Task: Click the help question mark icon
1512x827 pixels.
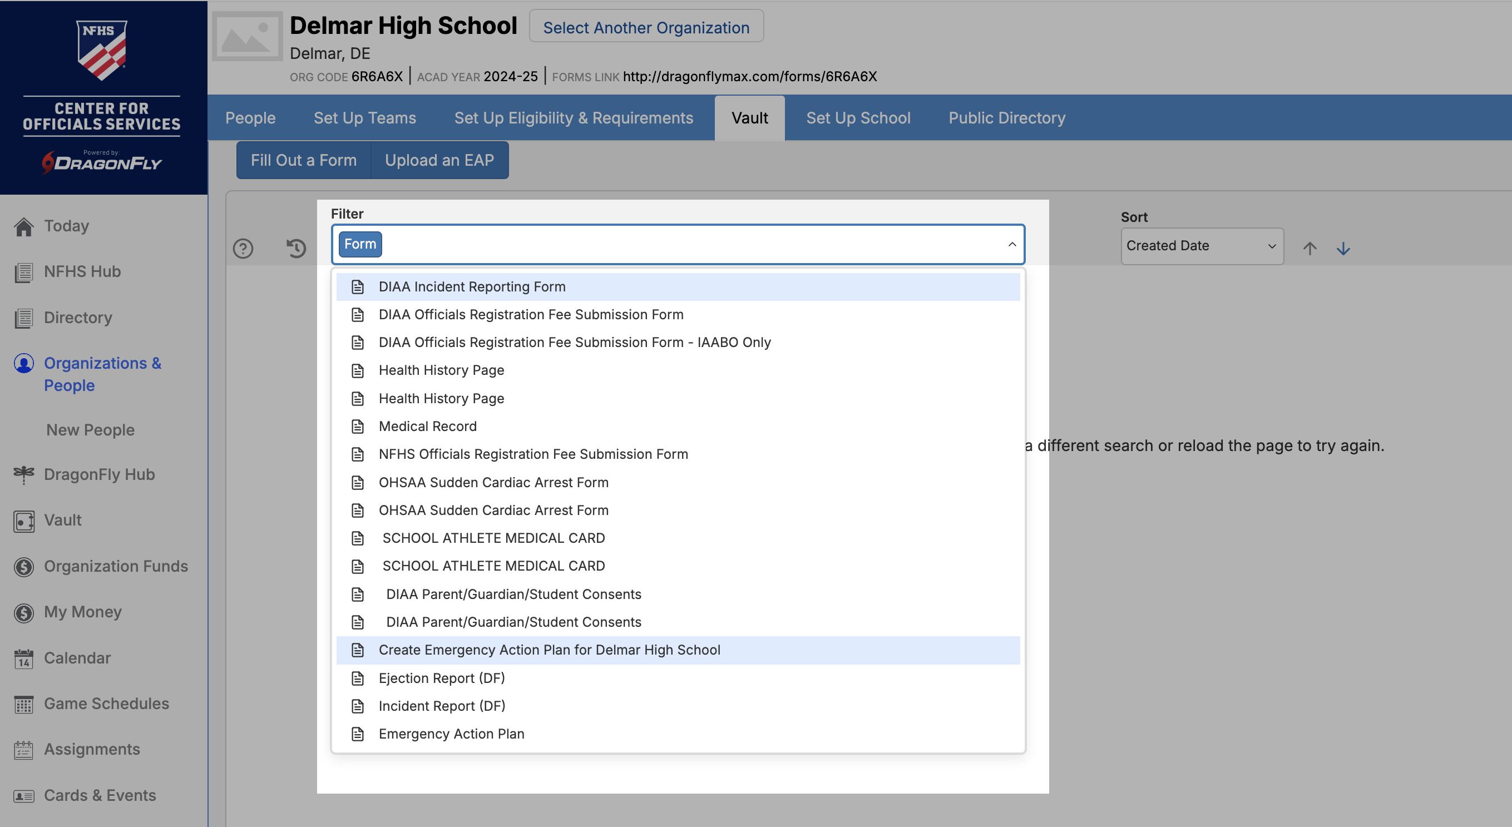Action: click(243, 248)
